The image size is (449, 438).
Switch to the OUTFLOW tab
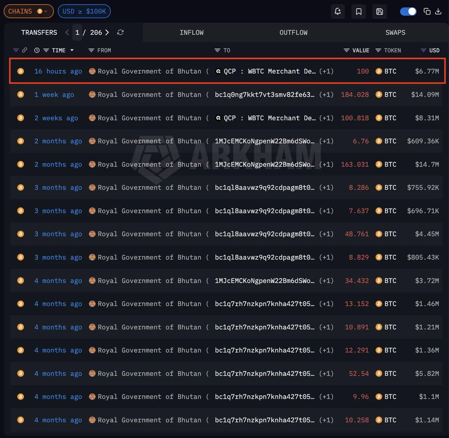click(x=293, y=33)
